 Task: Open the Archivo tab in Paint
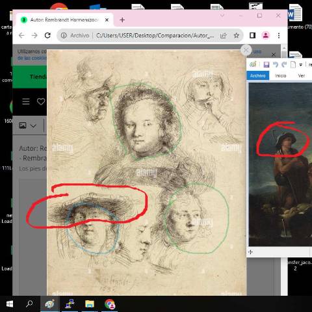258,75
